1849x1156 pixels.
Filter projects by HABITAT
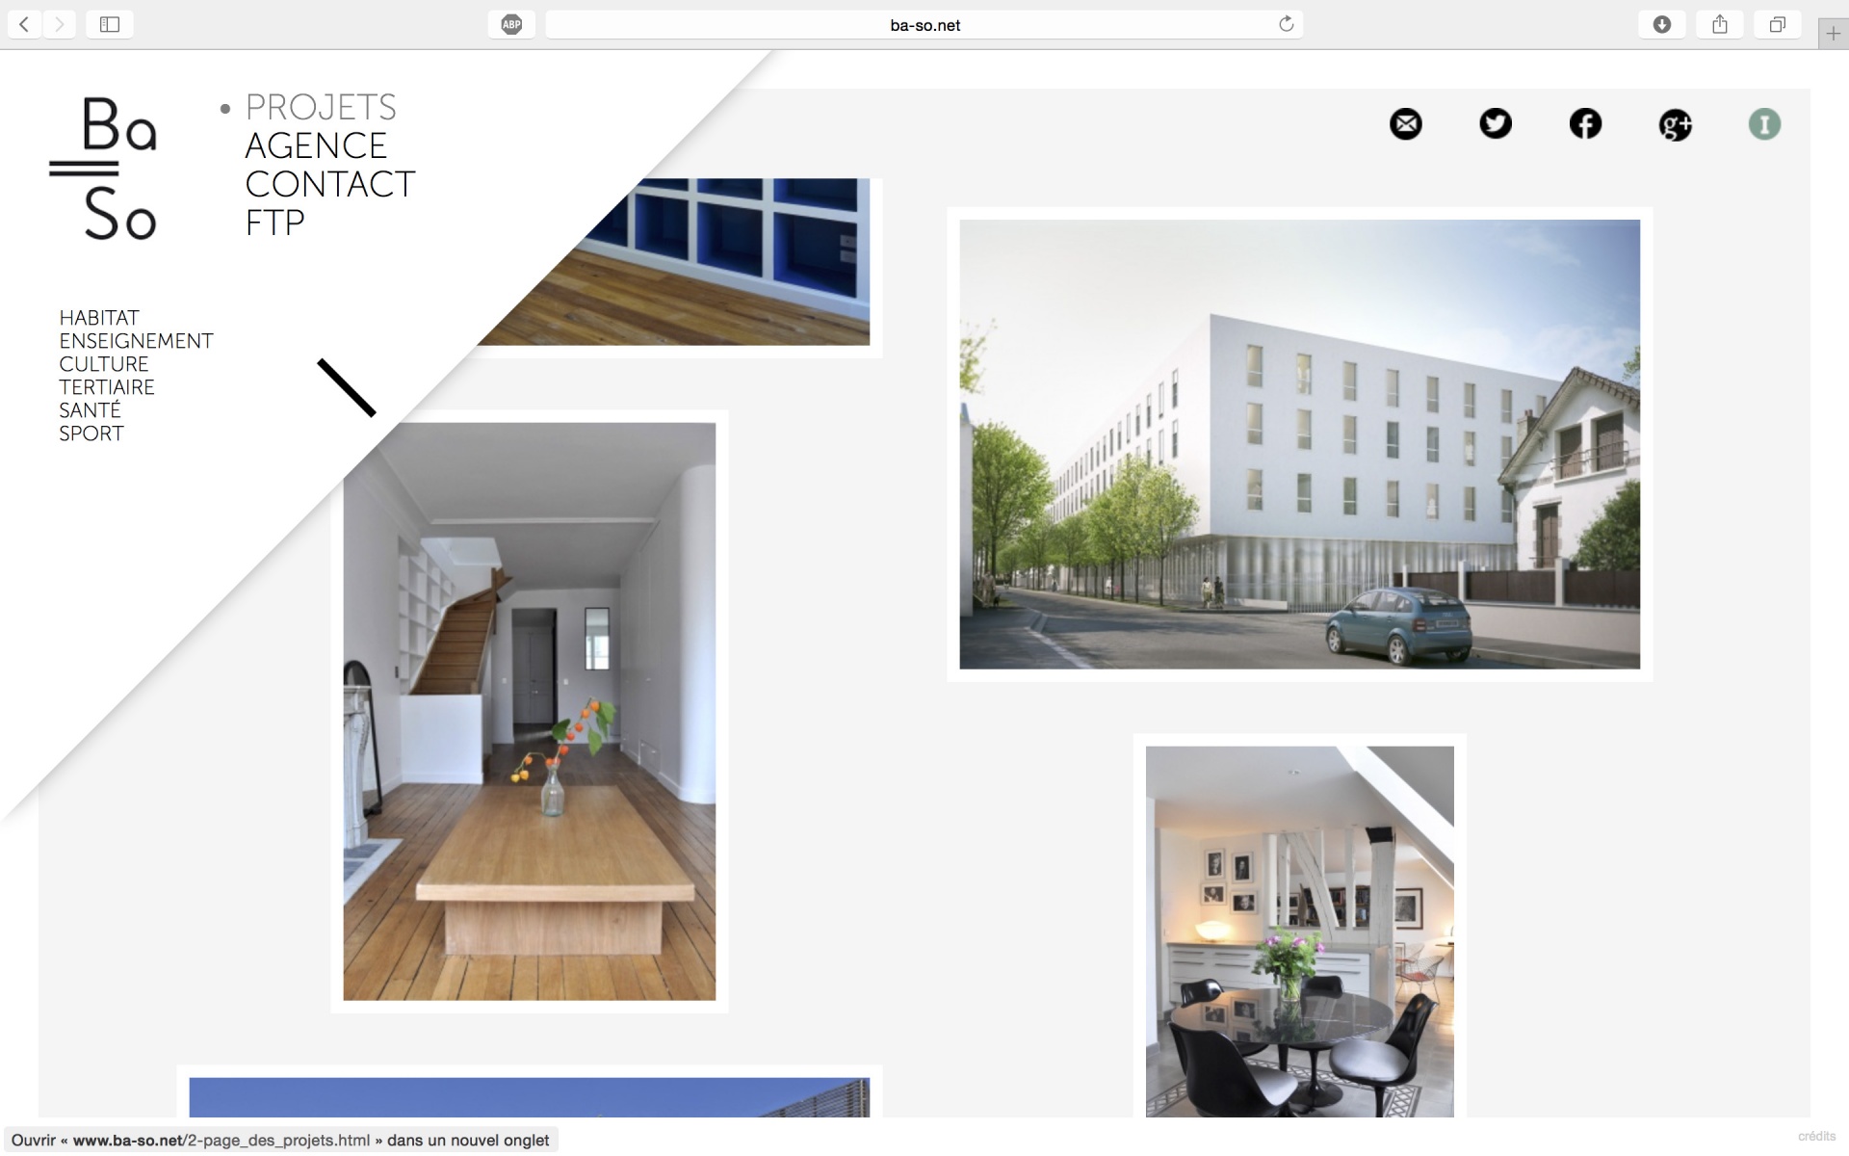tap(99, 318)
